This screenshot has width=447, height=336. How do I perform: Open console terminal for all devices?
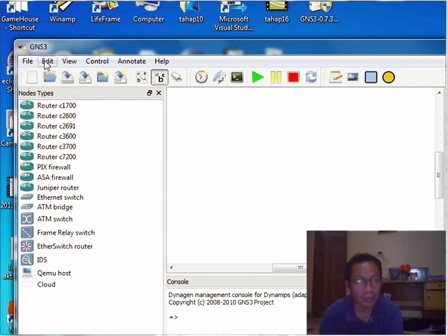pyautogui.click(x=237, y=77)
